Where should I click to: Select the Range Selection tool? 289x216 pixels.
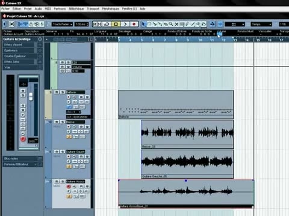[149, 24]
